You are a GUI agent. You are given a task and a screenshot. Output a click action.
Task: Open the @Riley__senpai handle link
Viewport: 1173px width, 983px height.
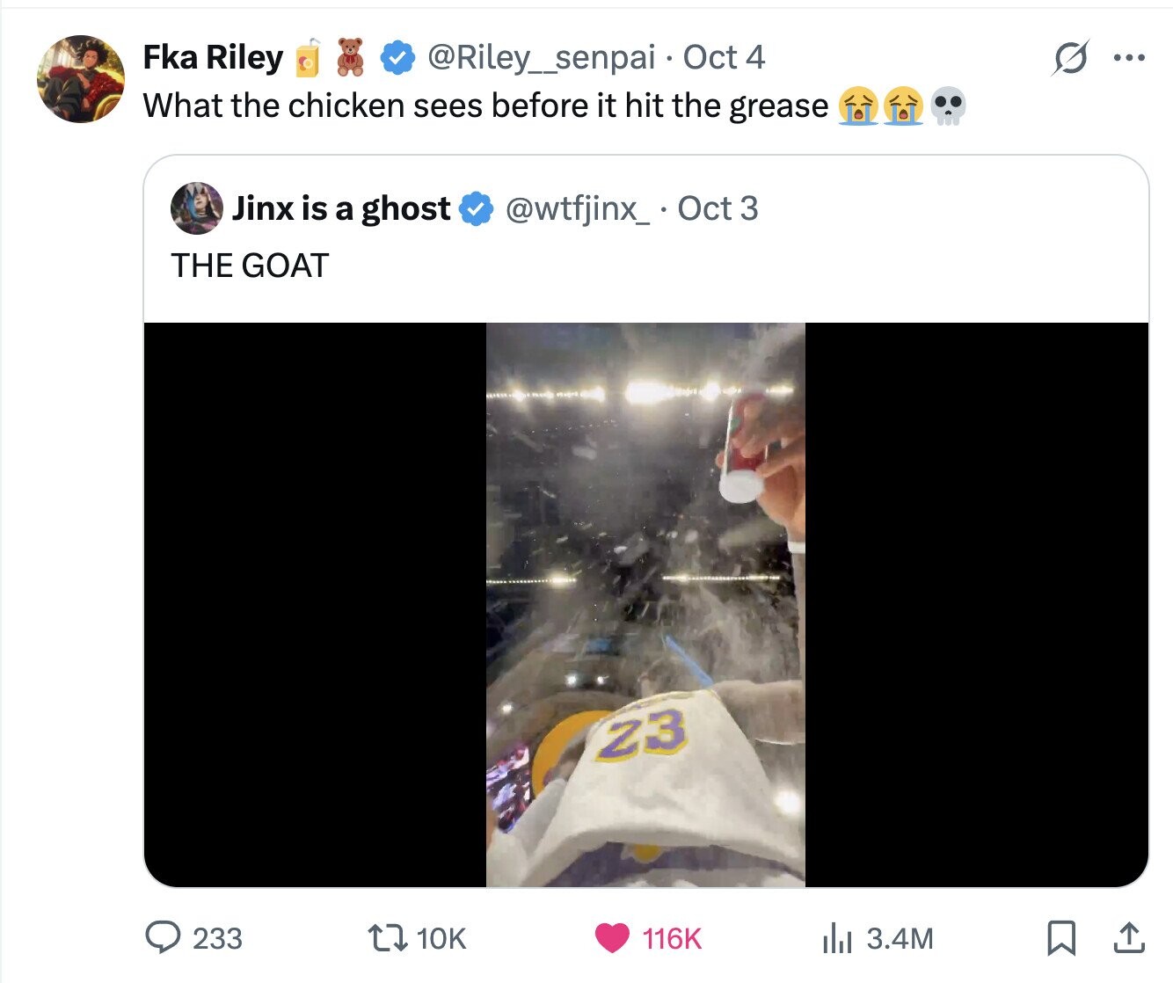[x=541, y=58]
